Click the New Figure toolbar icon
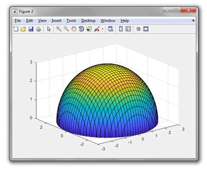 pyautogui.click(x=16, y=29)
